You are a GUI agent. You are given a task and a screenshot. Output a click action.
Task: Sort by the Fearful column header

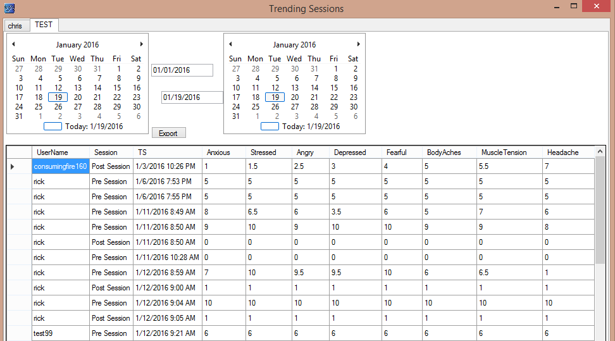[401, 152]
